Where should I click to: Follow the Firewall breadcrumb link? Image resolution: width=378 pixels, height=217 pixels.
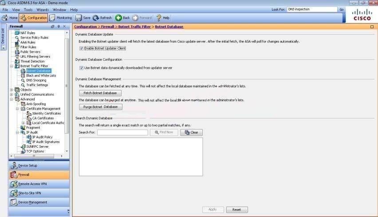pos(107,27)
